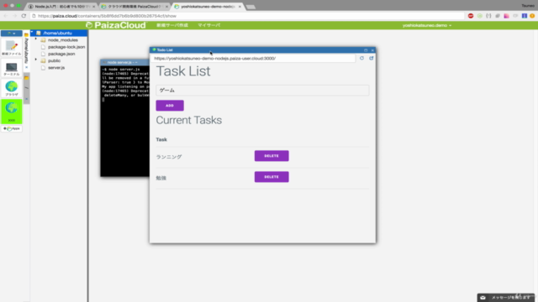
Task: Expand the public folder arrow
Action: pyautogui.click(x=35, y=60)
